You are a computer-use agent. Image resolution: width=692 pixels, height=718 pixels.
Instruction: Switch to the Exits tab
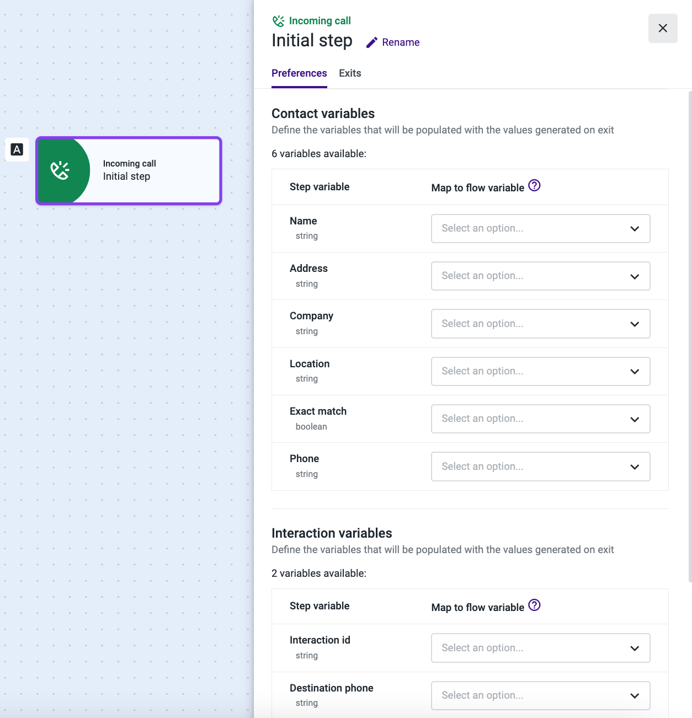tap(350, 73)
